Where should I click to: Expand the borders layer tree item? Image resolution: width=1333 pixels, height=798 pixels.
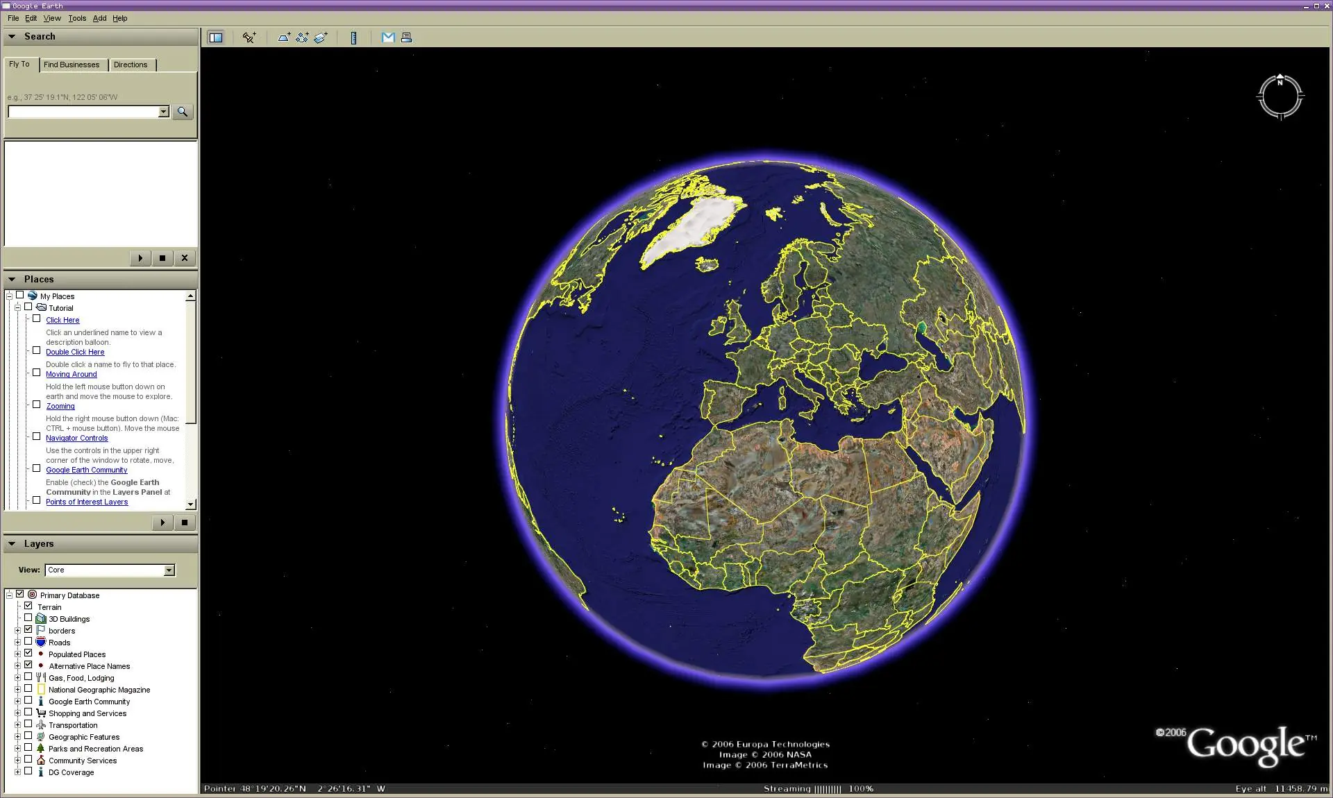pos(17,631)
